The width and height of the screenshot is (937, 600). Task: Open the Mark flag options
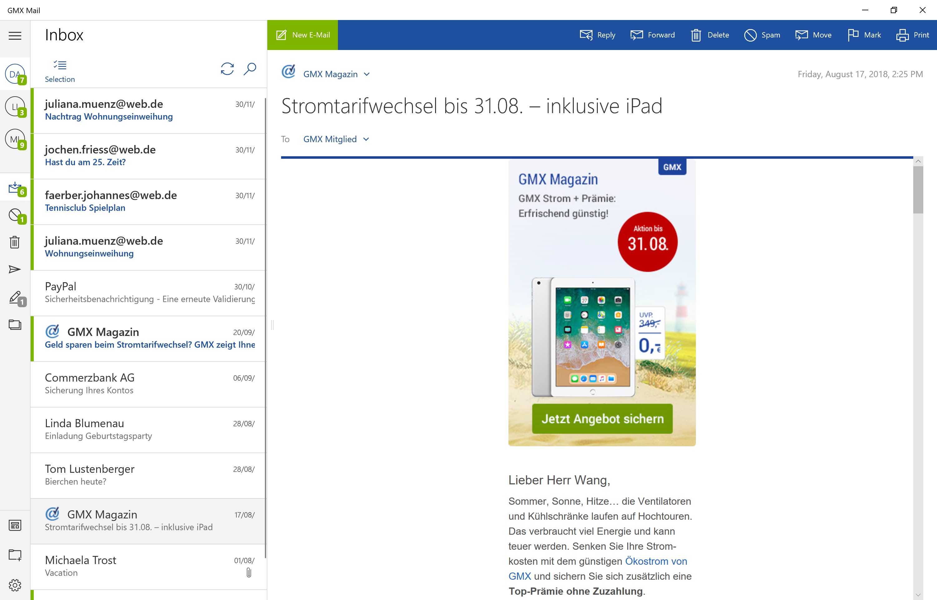point(864,35)
